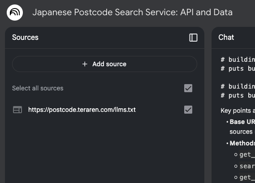This screenshot has height=183, width=255.
Task: Click the Key points text in Chat
Action: coord(236,111)
